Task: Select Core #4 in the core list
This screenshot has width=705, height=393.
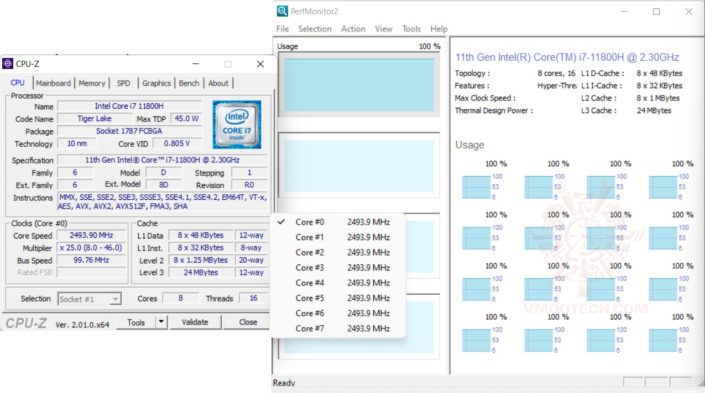Action: (338, 283)
